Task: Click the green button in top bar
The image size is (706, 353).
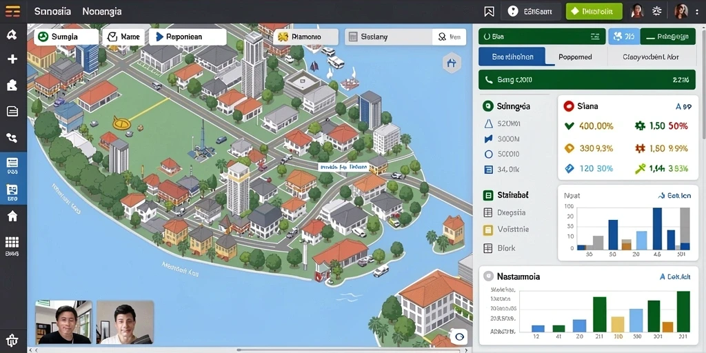Action: (x=594, y=12)
